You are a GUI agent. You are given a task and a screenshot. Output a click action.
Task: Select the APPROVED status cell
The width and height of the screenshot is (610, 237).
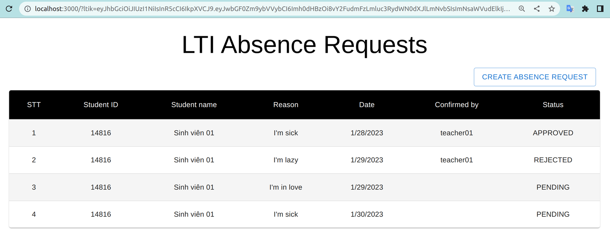[x=553, y=133]
